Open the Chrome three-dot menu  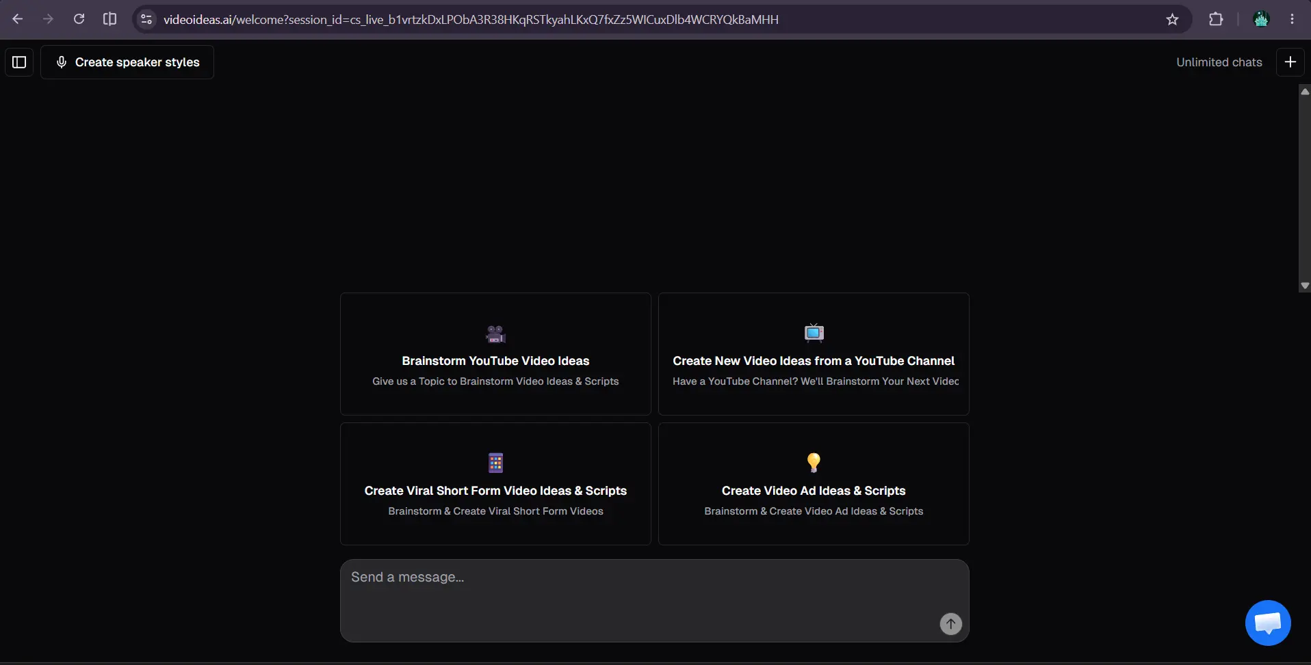pyautogui.click(x=1292, y=19)
